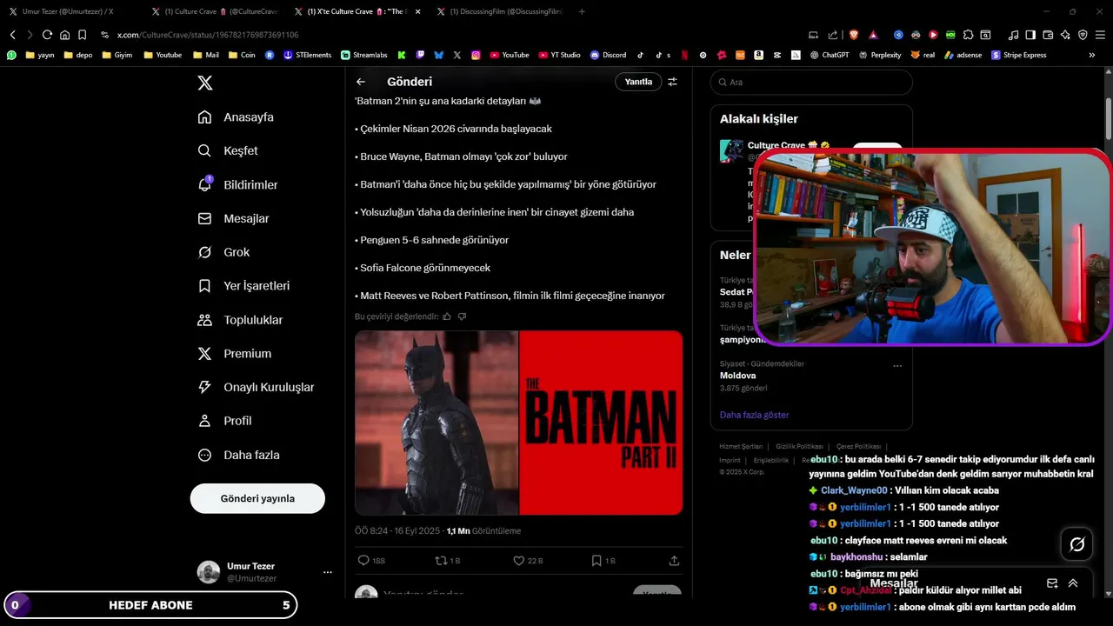Go to Profil page
Viewport: 1113px width, 626px height.
tap(224, 421)
